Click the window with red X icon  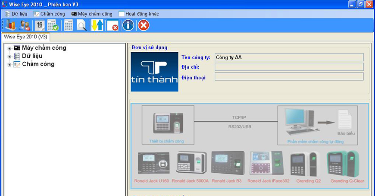pyautogui.click(x=112, y=25)
